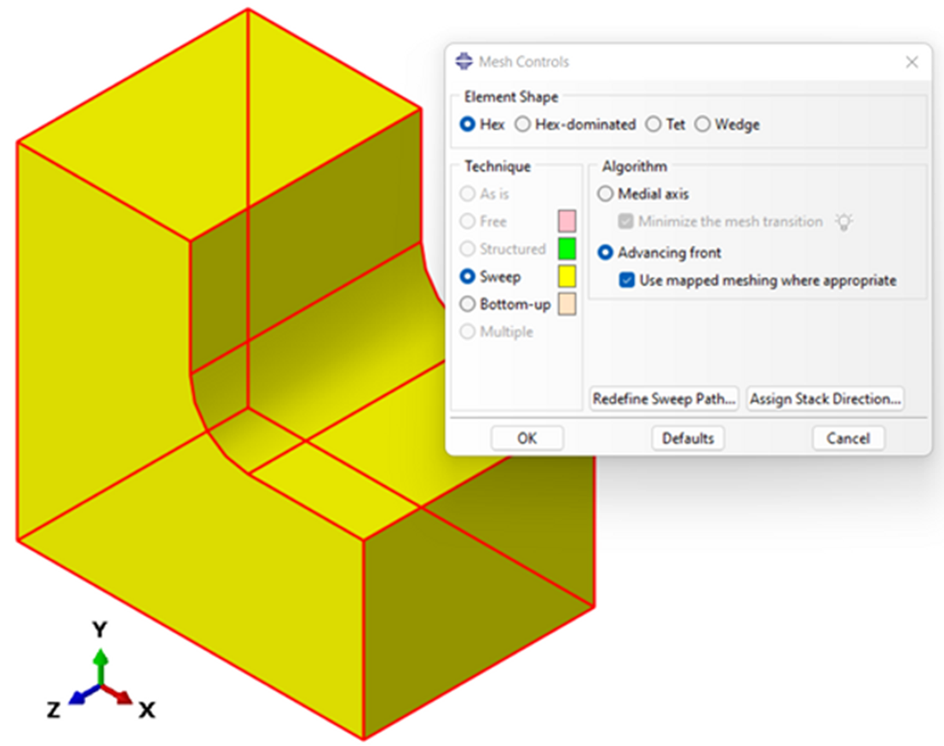Click the peach Bottom-up color swatch

coord(567,304)
